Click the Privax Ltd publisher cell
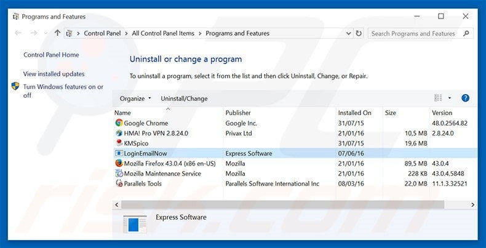 [239, 134]
